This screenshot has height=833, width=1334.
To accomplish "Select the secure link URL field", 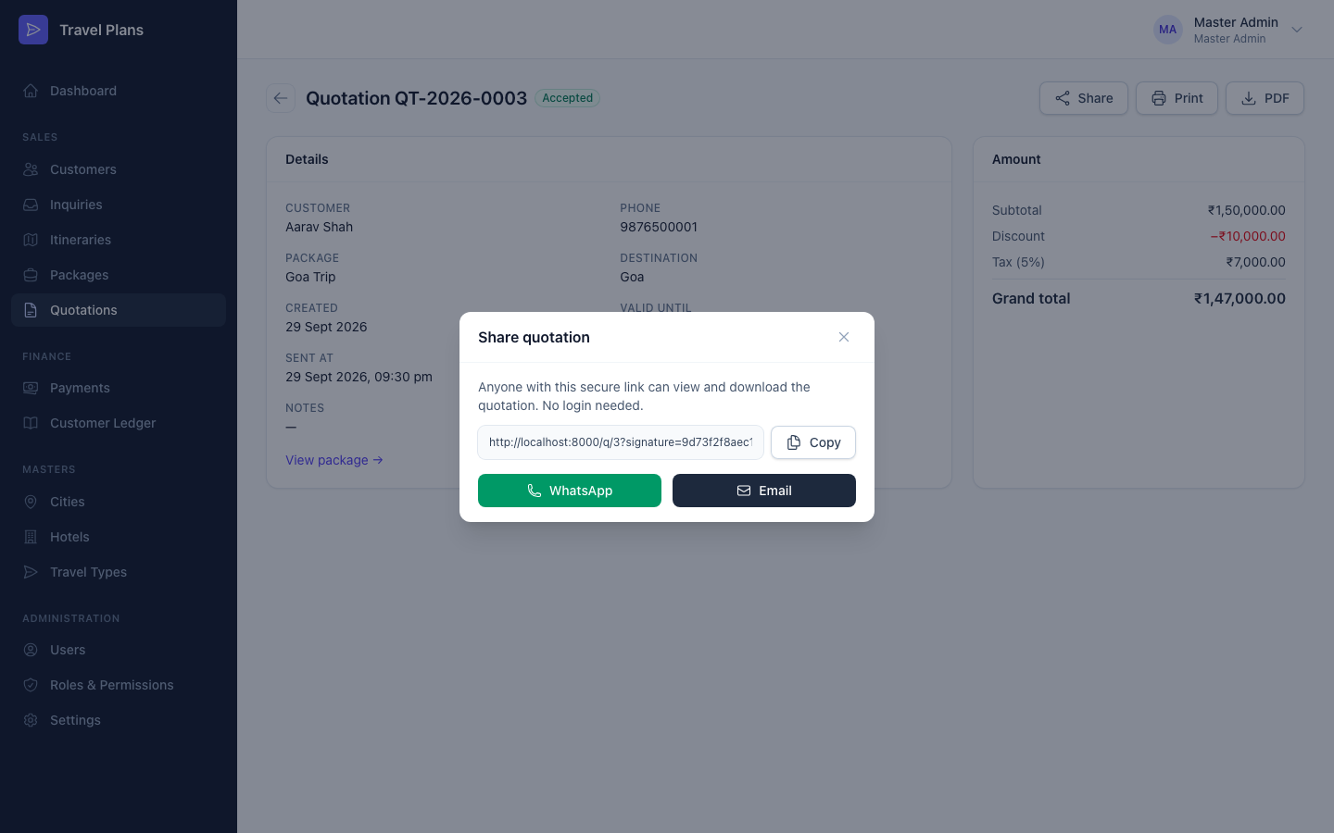I will (621, 442).
